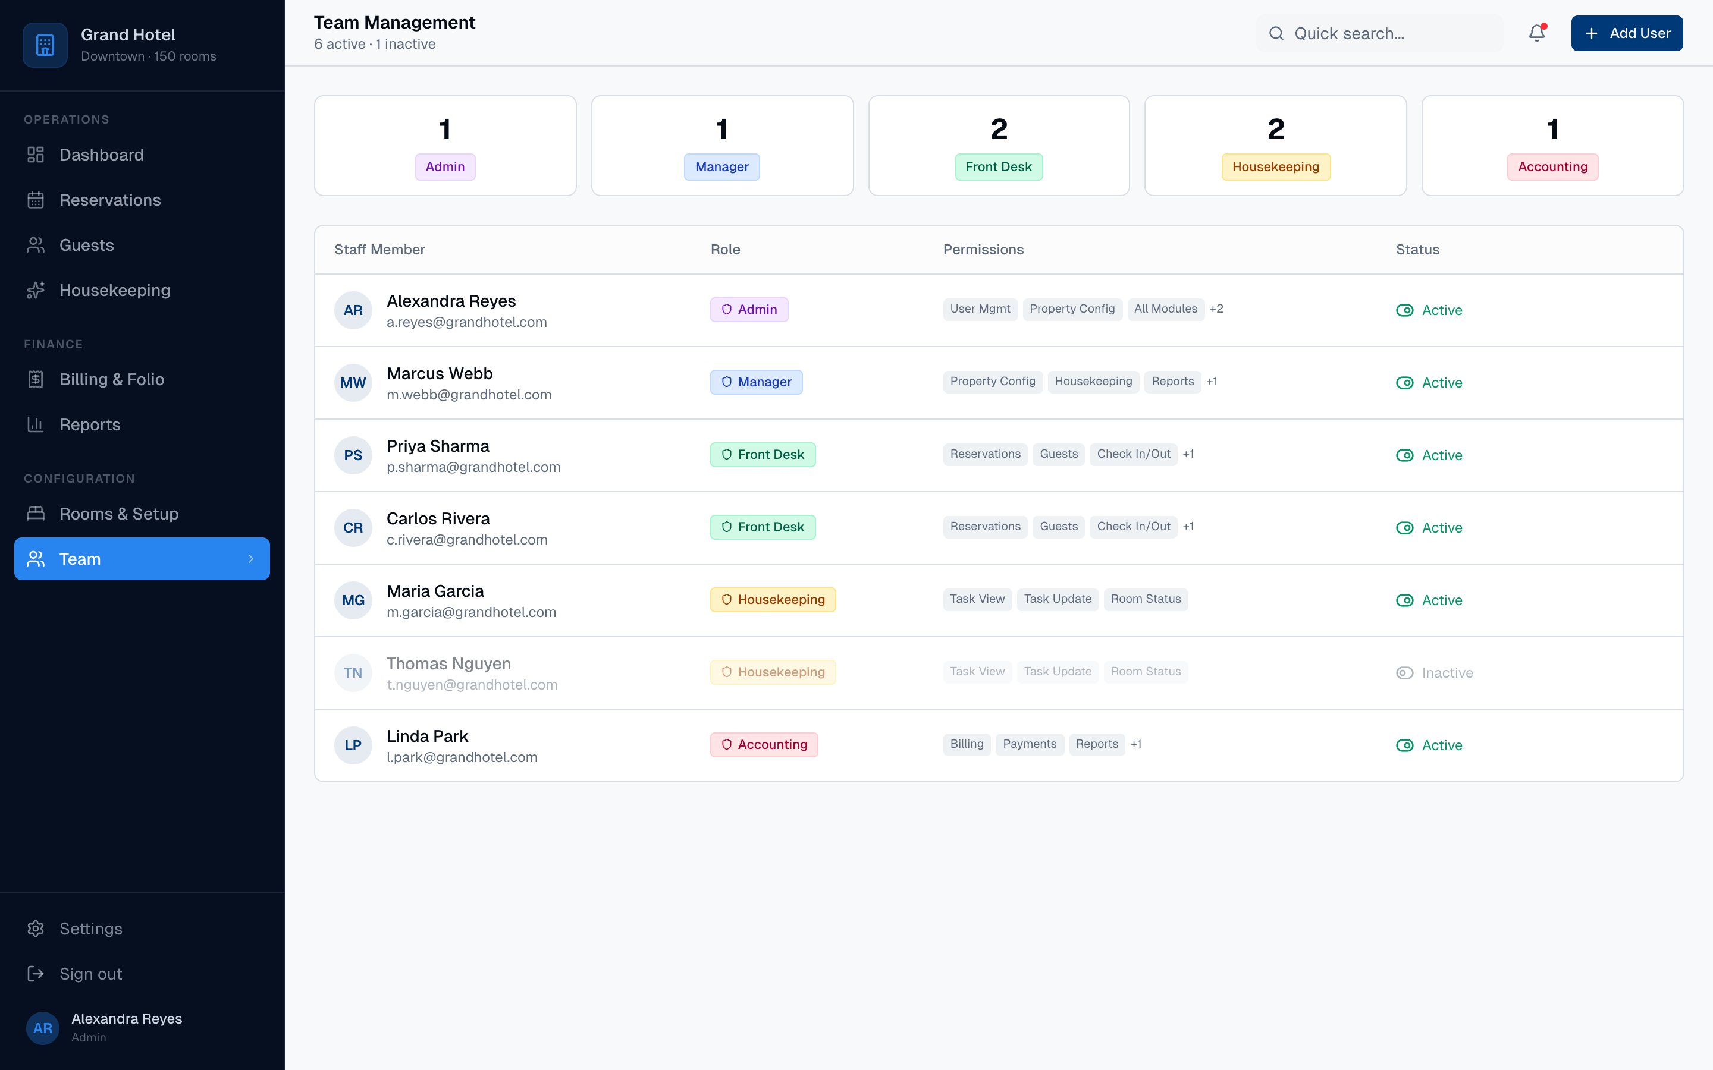The height and width of the screenshot is (1070, 1713).
Task: Click the shield icon in Alexandra's Admin badge
Action: pyautogui.click(x=726, y=309)
